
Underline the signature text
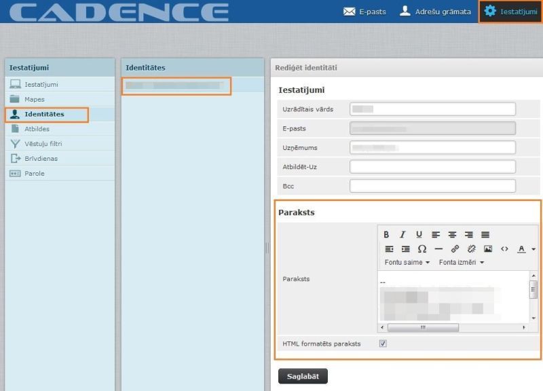(x=419, y=234)
